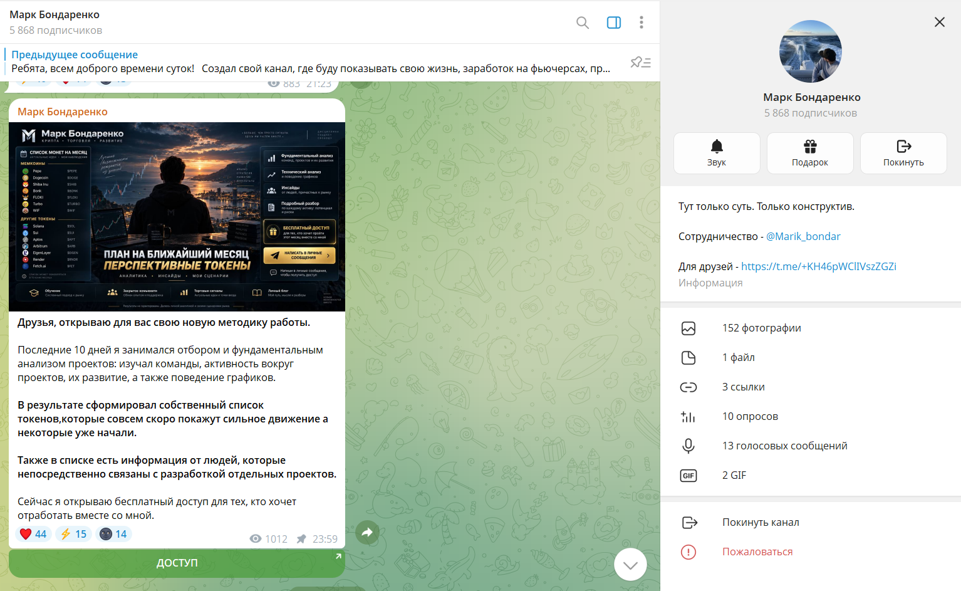Click the green ДОСТУП button

[x=177, y=563]
